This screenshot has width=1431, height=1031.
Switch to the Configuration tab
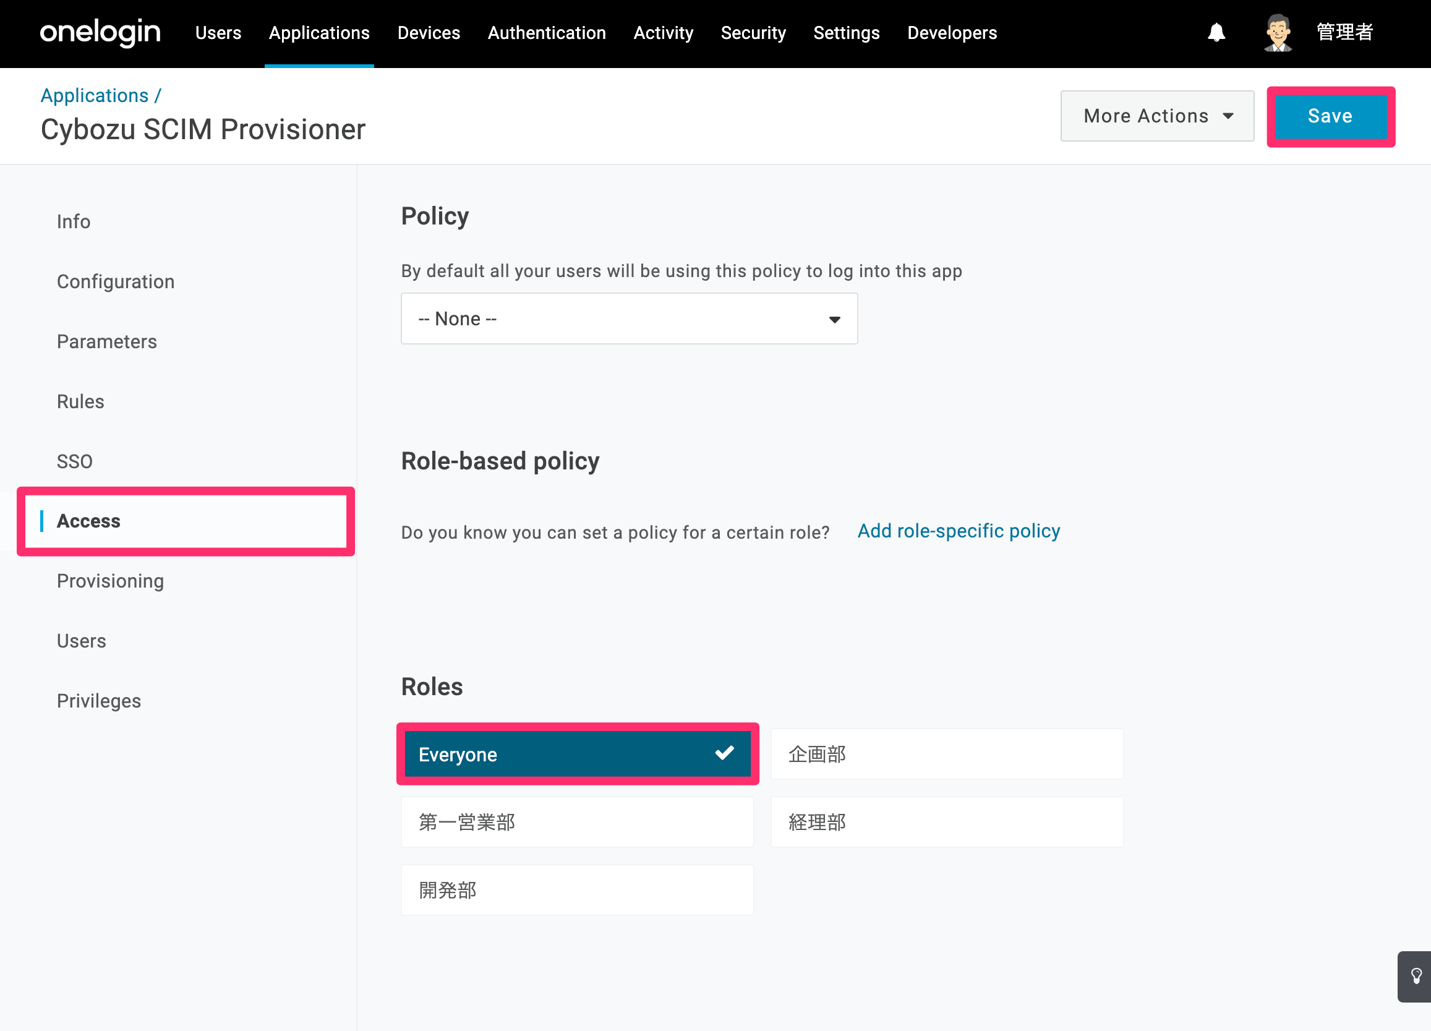pos(116,281)
